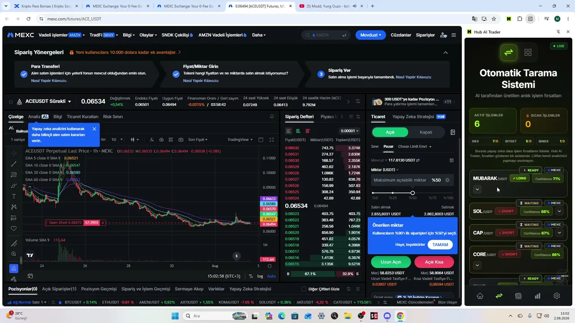
Task: Toggle the magnet snap tool
Action: (x=14, y=268)
